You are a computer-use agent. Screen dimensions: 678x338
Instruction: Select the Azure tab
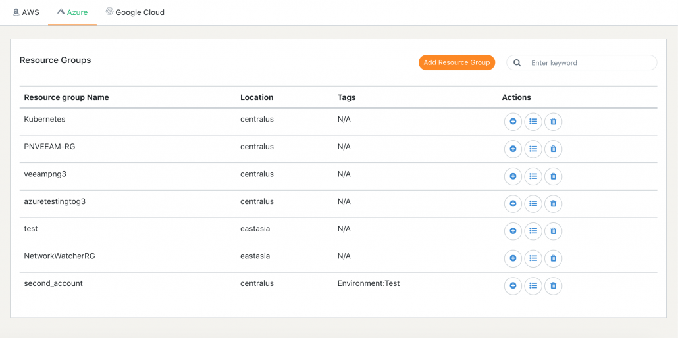pyautogui.click(x=72, y=12)
